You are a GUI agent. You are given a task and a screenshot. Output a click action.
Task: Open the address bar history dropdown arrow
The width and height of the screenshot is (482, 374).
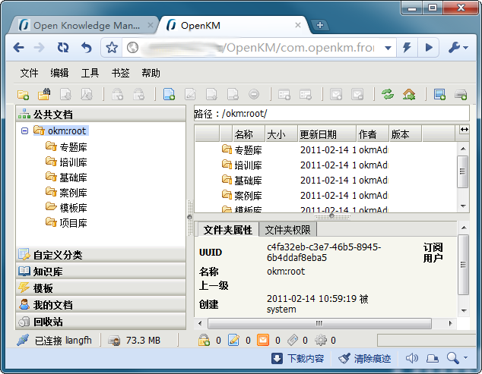[388, 48]
